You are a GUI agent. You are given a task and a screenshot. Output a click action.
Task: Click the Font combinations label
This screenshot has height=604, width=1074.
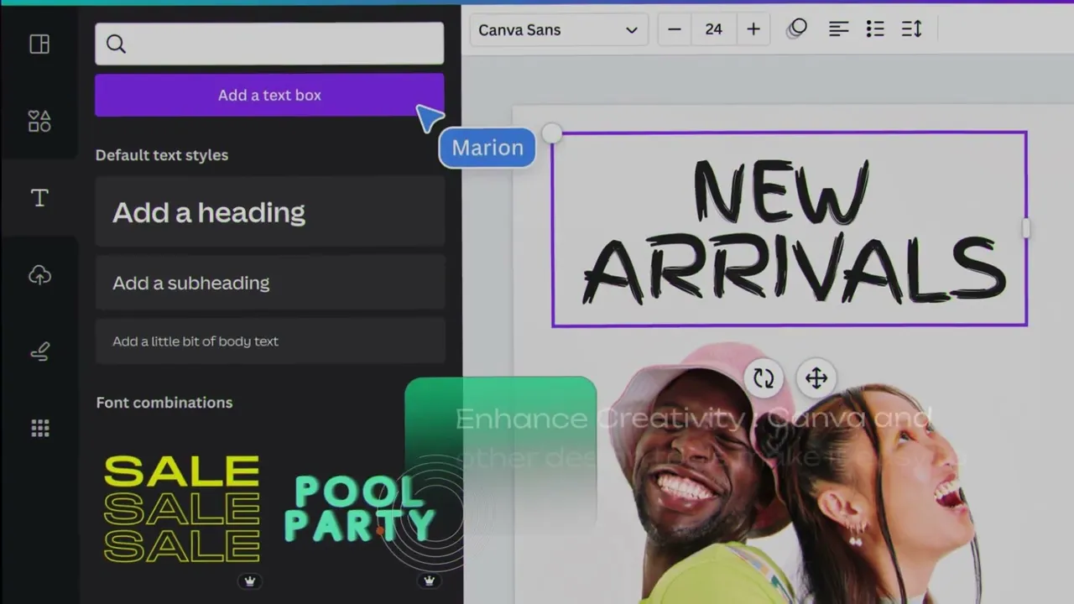164,403
